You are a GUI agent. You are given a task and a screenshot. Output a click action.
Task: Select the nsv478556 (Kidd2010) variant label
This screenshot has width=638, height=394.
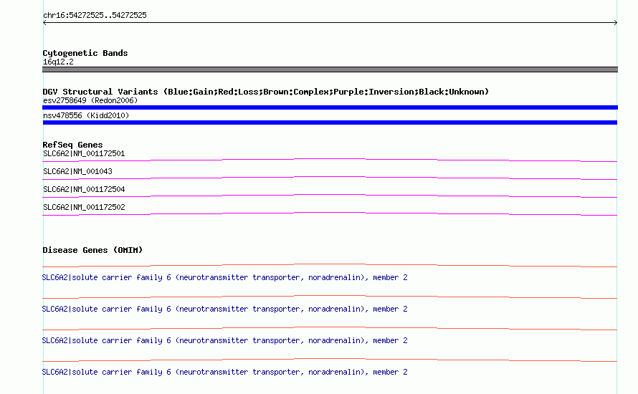[x=86, y=115]
